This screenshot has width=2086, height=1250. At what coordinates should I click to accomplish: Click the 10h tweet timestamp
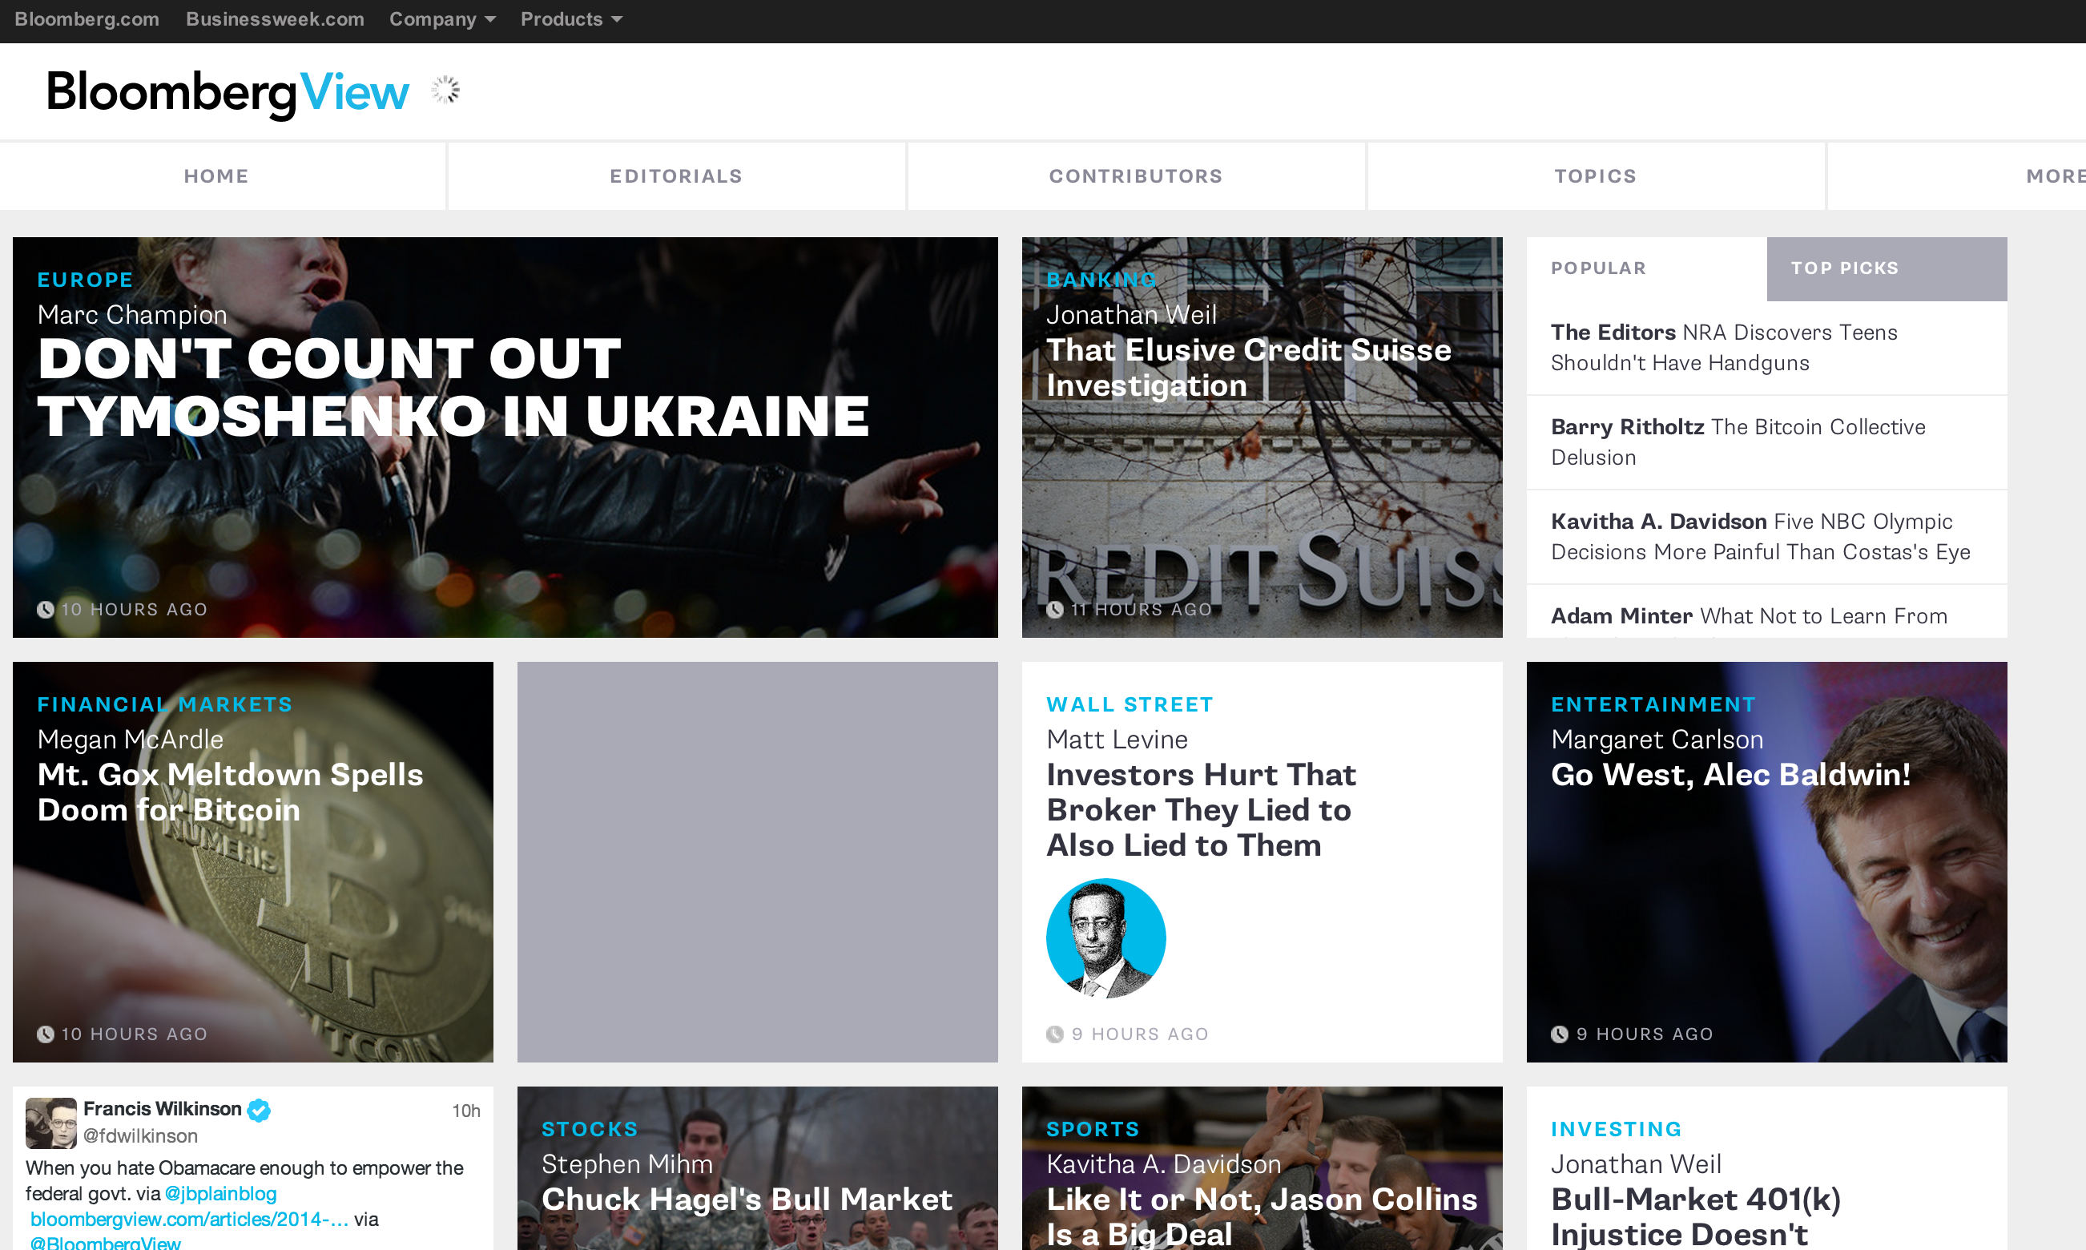pos(465,1111)
